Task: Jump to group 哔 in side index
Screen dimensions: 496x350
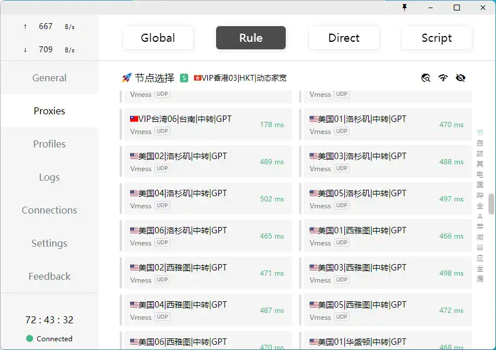Action: tap(480, 195)
